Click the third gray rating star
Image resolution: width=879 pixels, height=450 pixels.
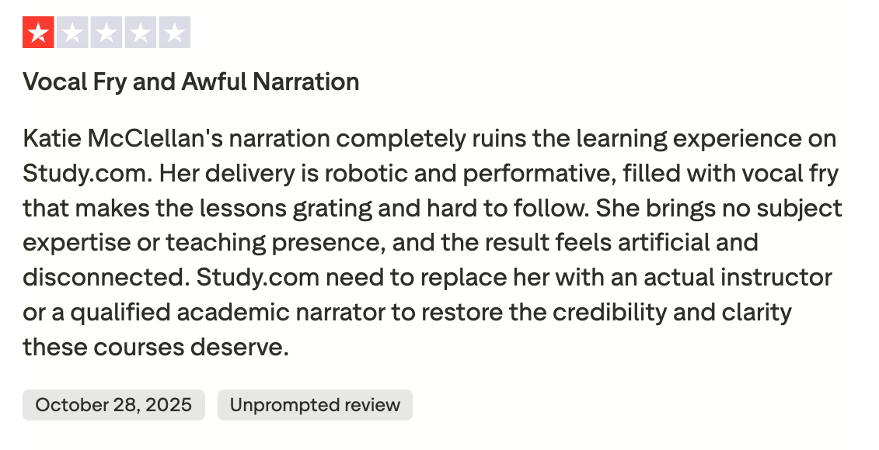click(106, 33)
